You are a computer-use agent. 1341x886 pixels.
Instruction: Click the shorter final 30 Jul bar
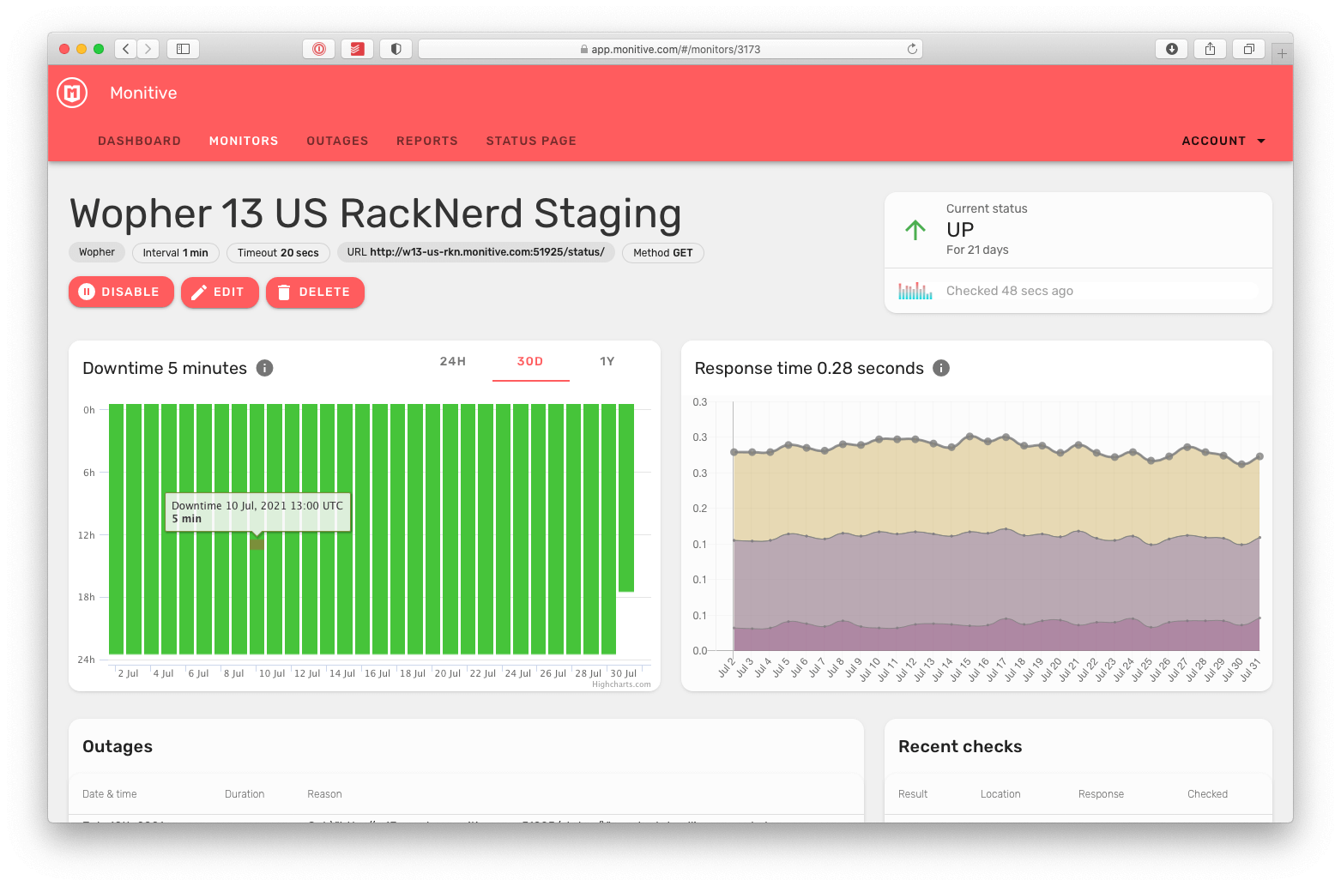point(626,497)
